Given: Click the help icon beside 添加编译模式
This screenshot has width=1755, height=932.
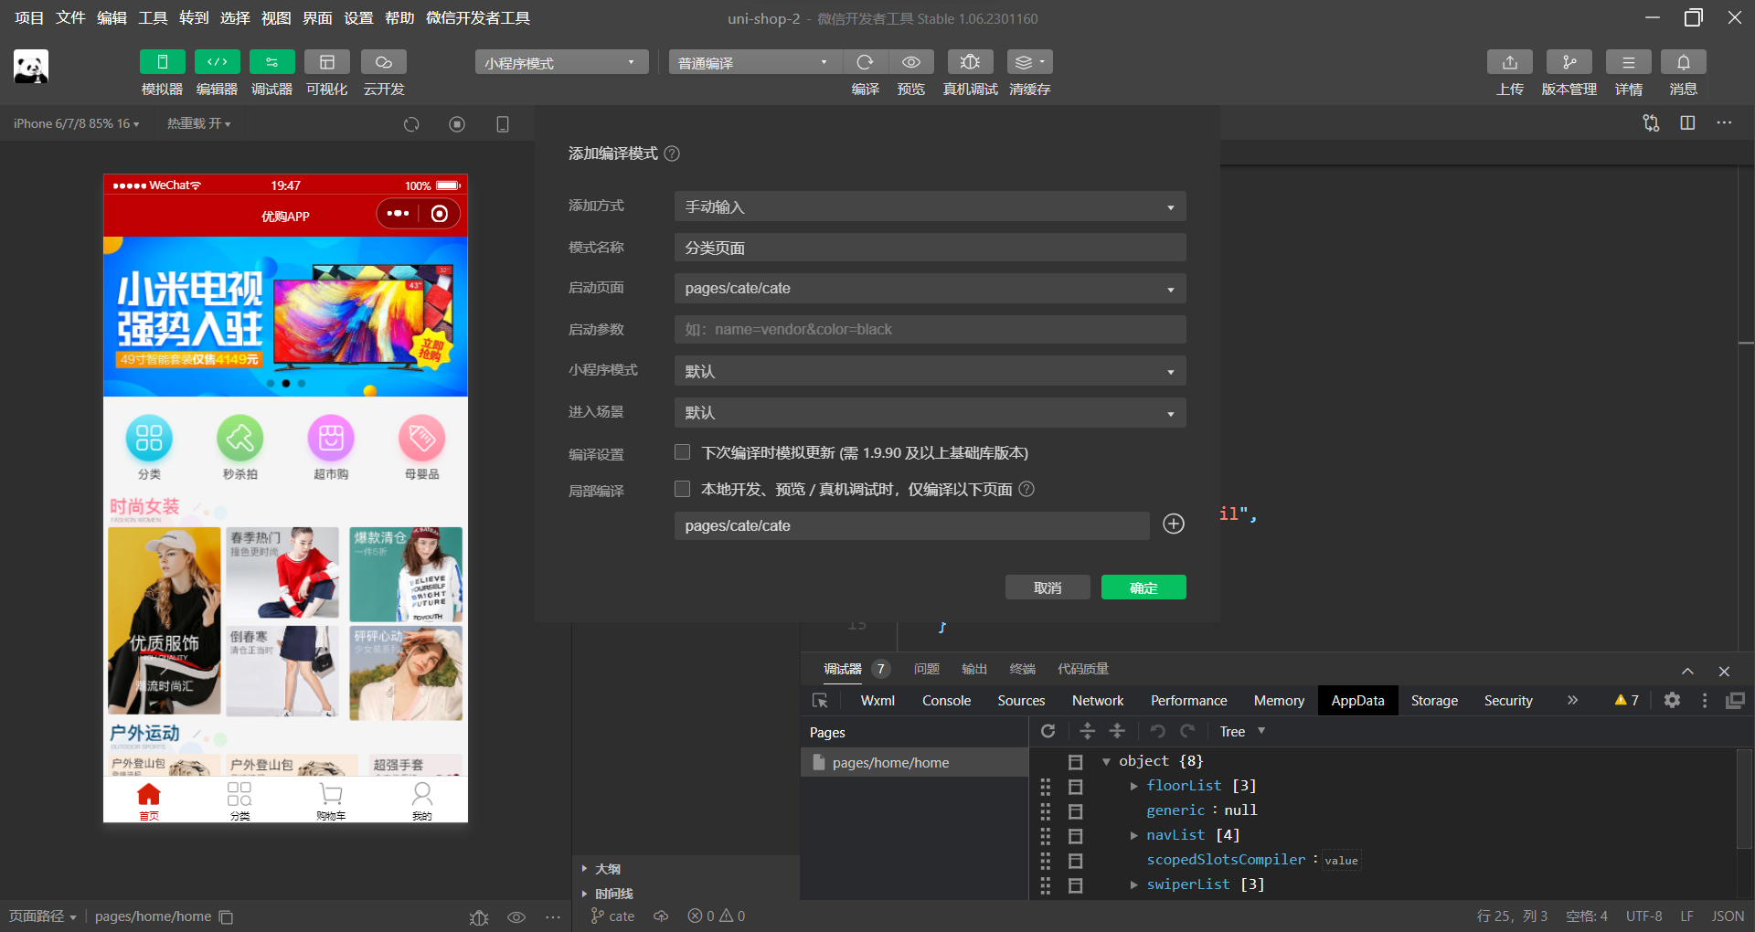Looking at the screenshot, I should [x=672, y=154].
